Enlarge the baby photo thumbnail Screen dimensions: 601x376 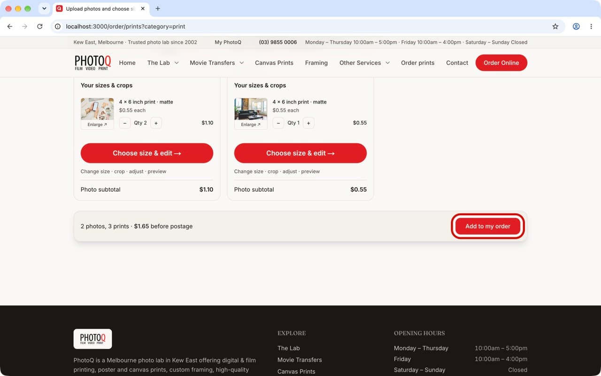tap(97, 125)
